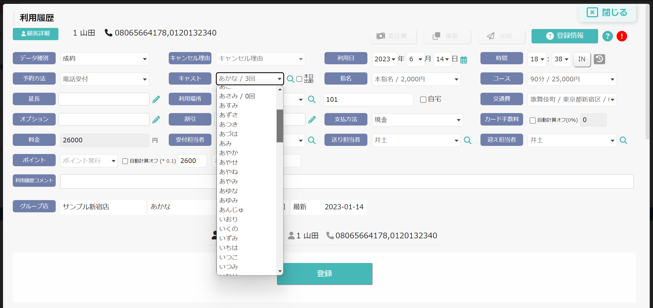Choose いおり from the cast list

pos(228,219)
